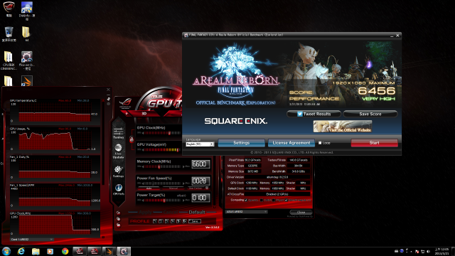The image size is (455, 256).
Task: Click the Memory Clock value field 6600
Action: pos(200,164)
